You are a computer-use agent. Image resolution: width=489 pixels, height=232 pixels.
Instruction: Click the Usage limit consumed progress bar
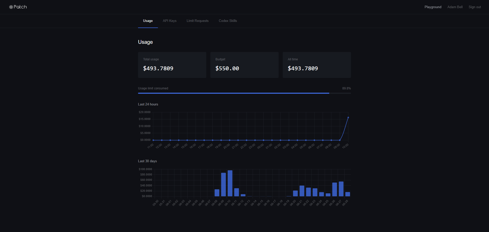(x=244, y=93)
